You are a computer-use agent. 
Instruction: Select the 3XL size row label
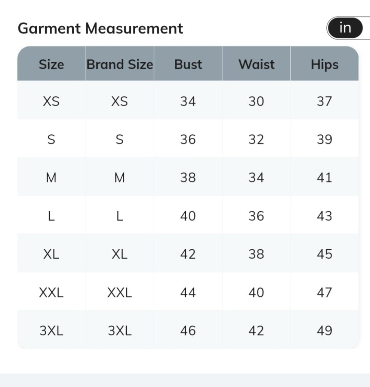(51, 330)
